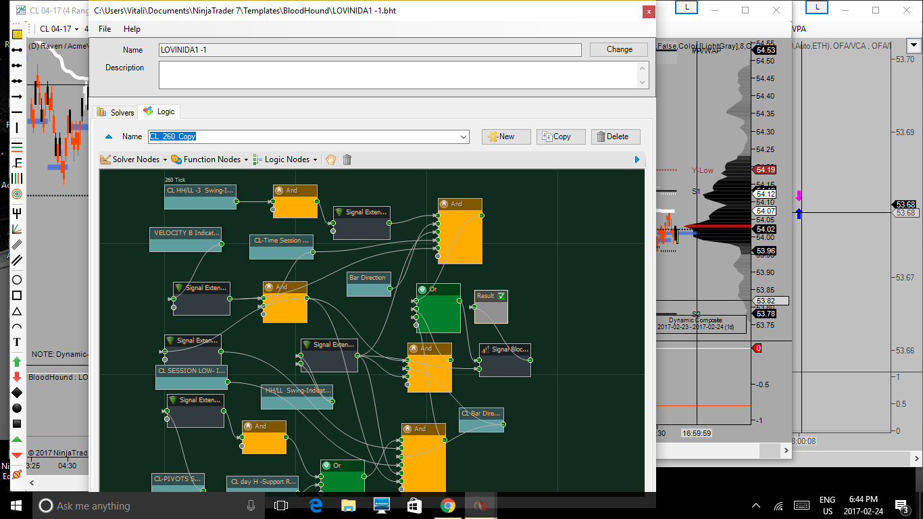Activate the hand pan tool in BloodHound
Viewport: 923px width, 519px height.
[330, 159]
